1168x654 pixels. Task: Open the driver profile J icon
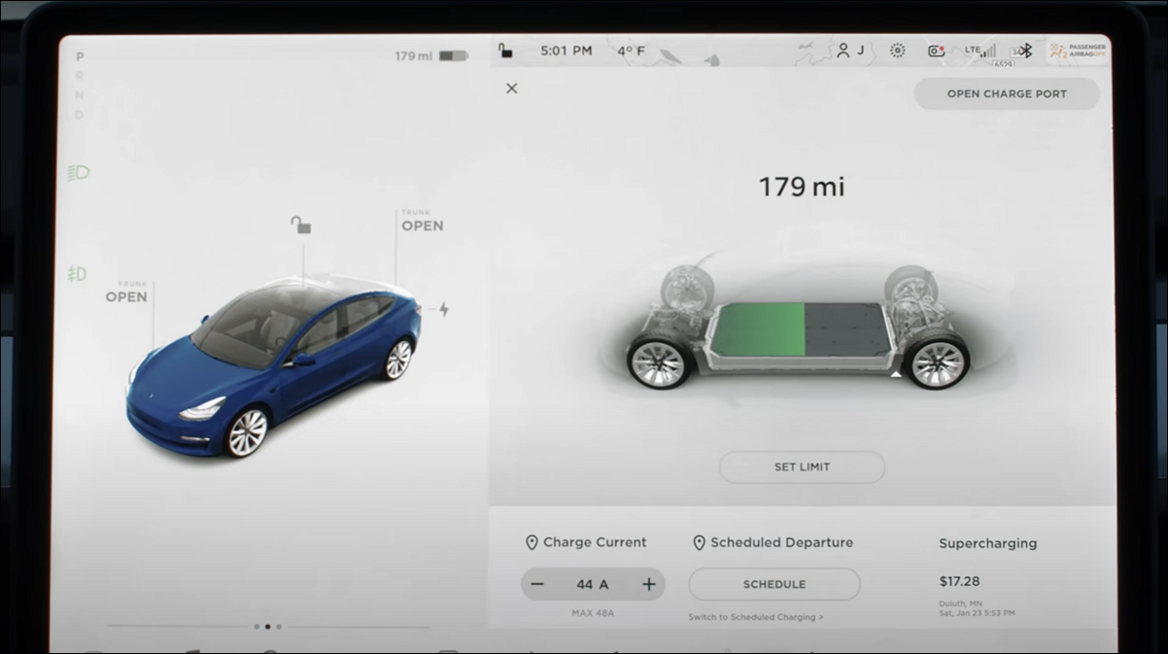tap(850, 51)
